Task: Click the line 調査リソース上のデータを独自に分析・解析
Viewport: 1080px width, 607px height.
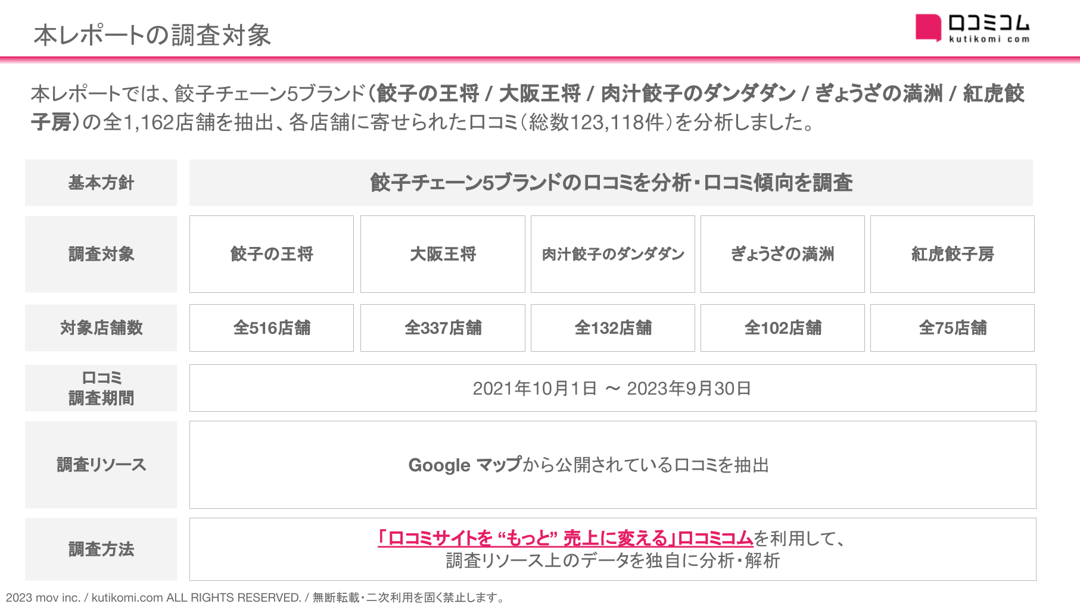Action: click(x=613, y=561)
